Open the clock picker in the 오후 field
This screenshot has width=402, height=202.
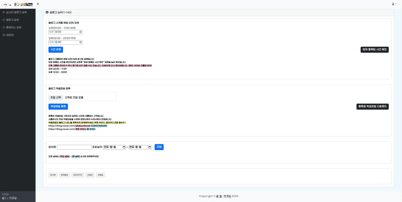point(81,42)
